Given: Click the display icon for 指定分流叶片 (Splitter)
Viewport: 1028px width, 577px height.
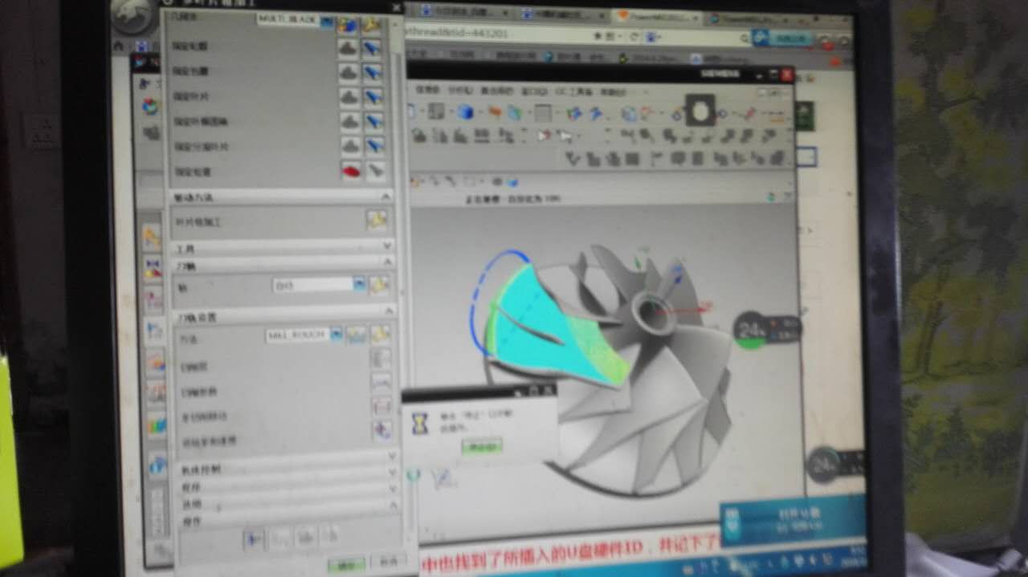Looking at the screenshot, I should click(374, 147).
